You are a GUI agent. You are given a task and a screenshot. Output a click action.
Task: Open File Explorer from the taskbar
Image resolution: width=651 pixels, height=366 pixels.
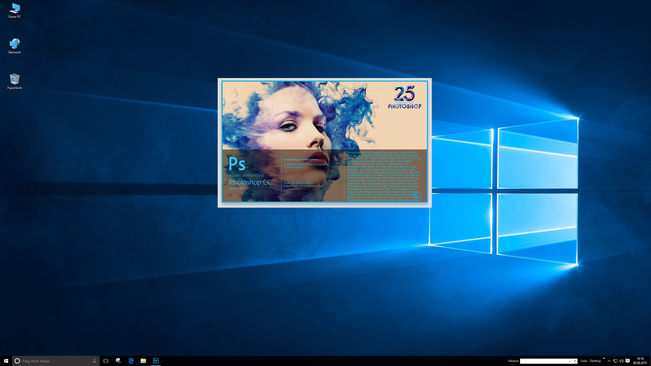[143, 361]
